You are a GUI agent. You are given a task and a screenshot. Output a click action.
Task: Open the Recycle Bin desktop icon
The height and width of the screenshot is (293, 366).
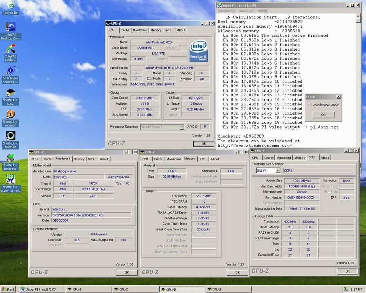(x=10, y=6)
